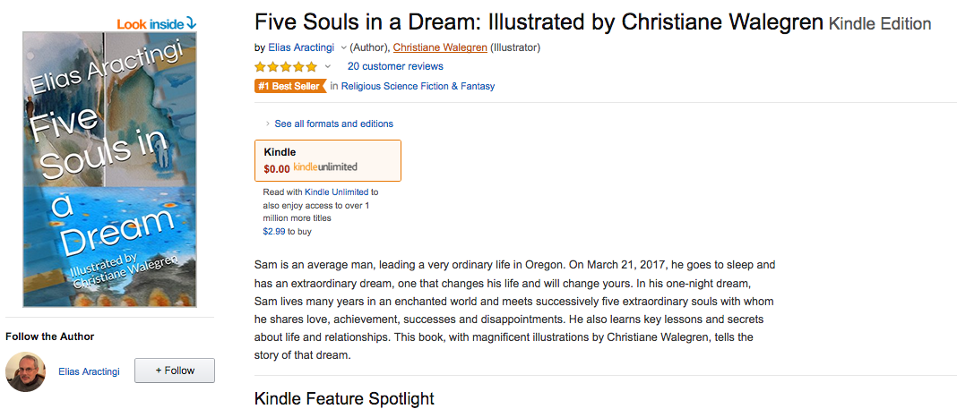Screen dimensions: 957x409
Task: Select the Kindle $0.00 format box
Action: [x=327, y=160]
